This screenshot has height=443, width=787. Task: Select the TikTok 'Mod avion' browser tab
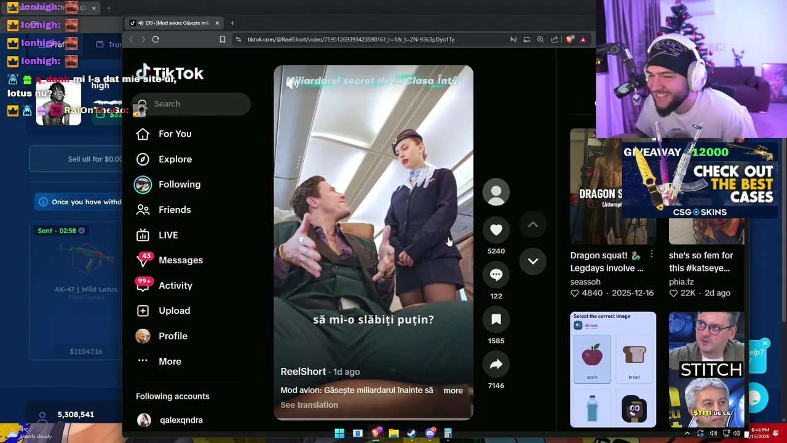pyautogui.click(x=174, y=23)
